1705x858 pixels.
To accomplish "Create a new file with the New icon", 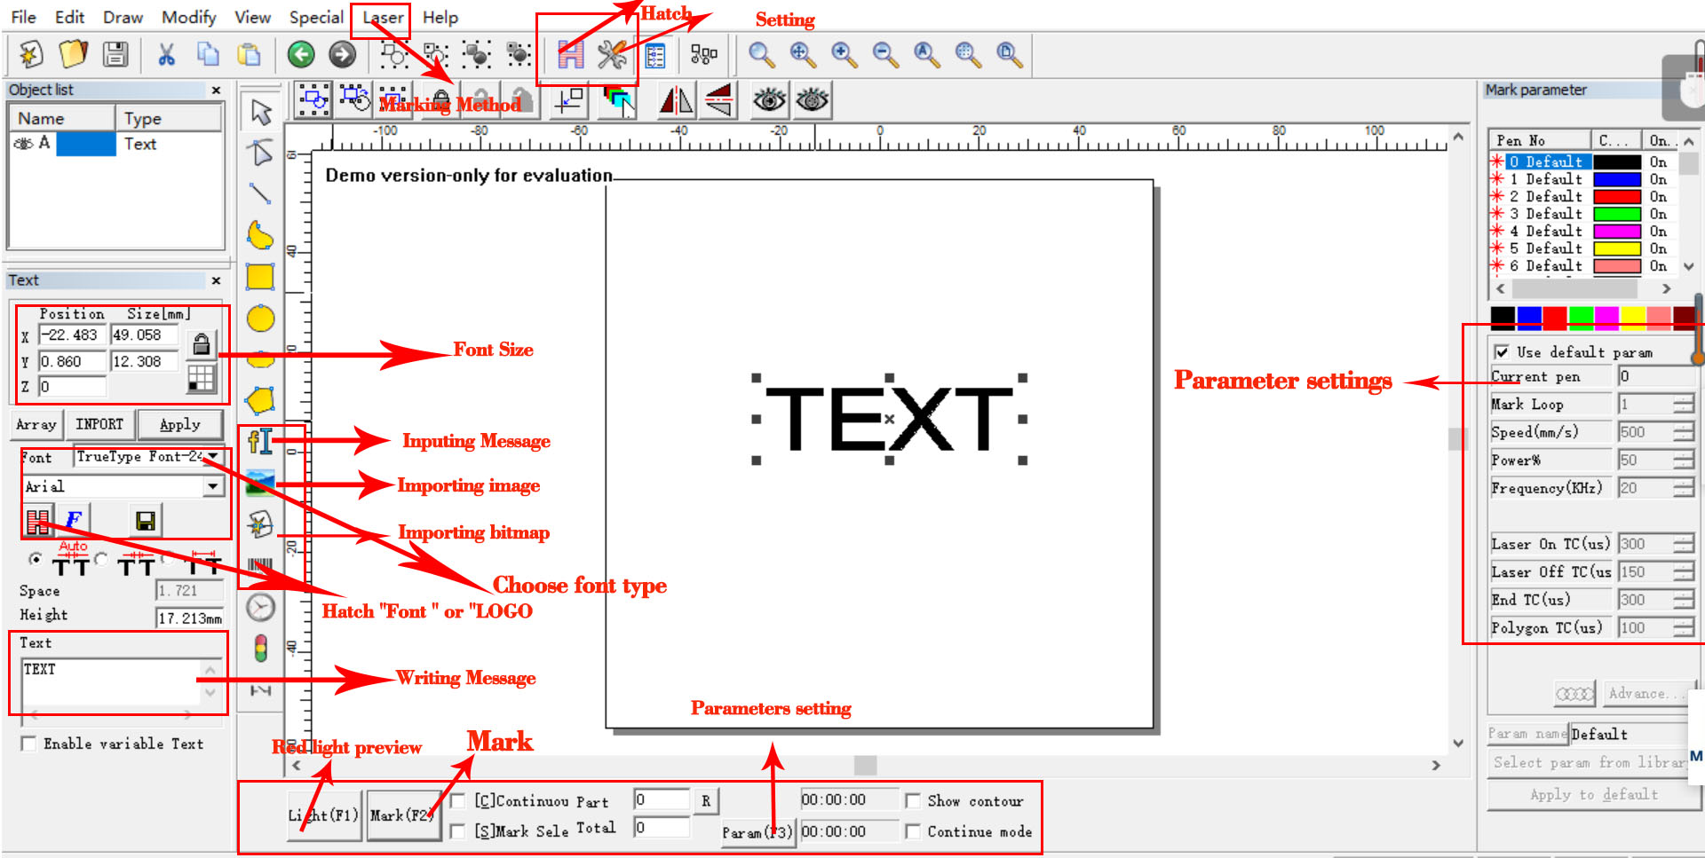I will 31,55.
